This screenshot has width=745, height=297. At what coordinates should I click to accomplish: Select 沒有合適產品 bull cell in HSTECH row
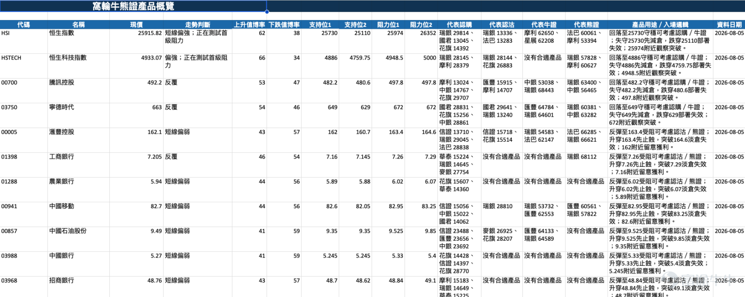[544, 66]
